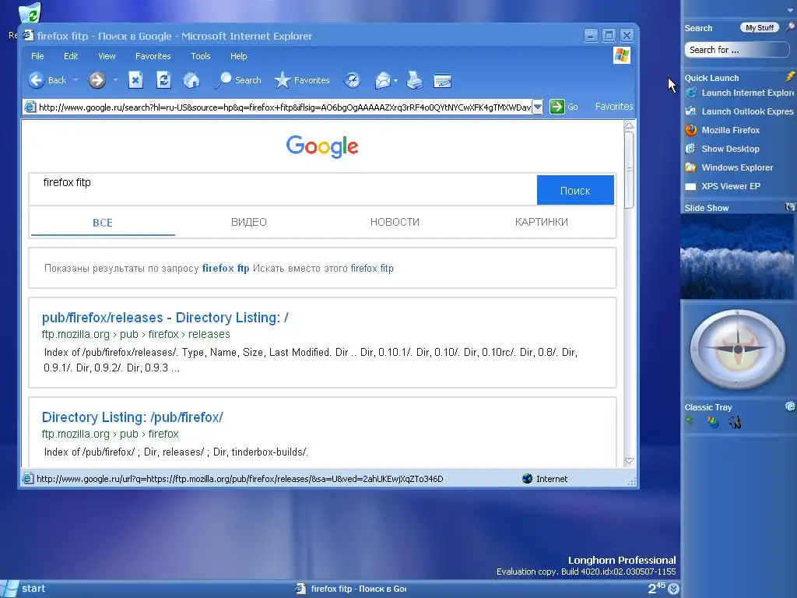Expand the Back button history dropdown arrow
This screenshot has width=797, height=598.
point(75,80)
